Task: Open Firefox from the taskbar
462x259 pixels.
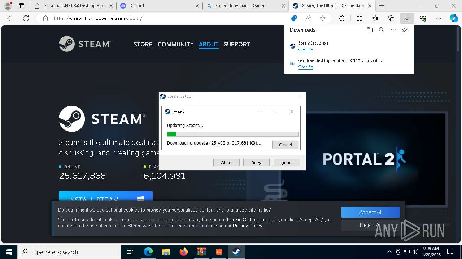Action: 184,252
